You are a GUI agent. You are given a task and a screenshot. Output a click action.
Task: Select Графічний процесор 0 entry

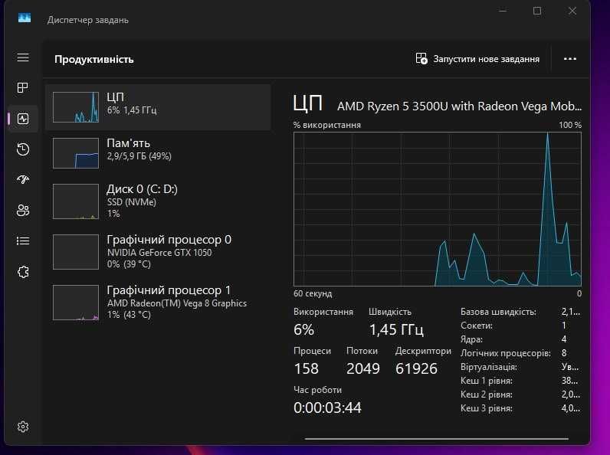[x=158, y=251]
